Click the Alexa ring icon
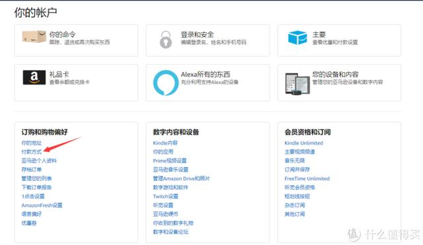 click(x=166, y=83)
